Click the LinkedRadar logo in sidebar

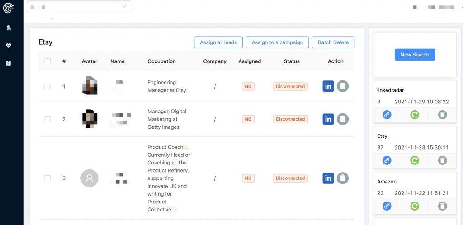click(x=9, y=8)
